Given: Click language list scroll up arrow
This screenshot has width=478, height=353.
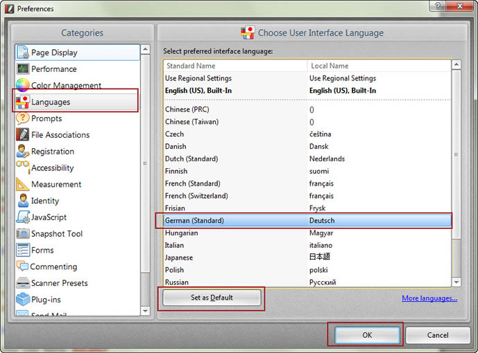Looking at the screenshot, I should (x=456, y=64).
